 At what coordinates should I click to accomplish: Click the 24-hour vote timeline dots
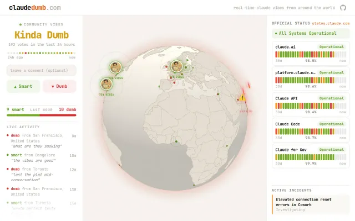click(x=42, y=53)
